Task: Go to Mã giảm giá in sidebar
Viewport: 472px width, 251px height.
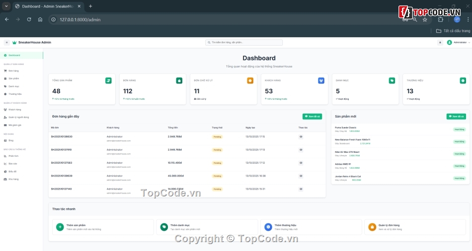Action: pyautogui.click(x=15, y=125)
